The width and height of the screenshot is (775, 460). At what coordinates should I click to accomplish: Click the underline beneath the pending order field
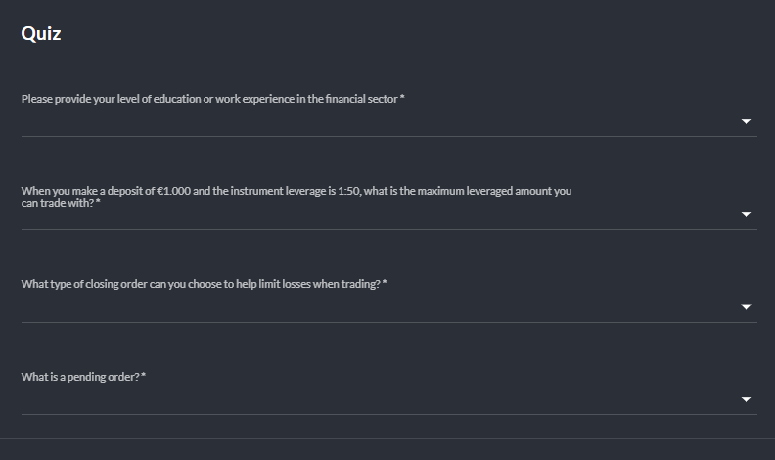pos(389,415)
